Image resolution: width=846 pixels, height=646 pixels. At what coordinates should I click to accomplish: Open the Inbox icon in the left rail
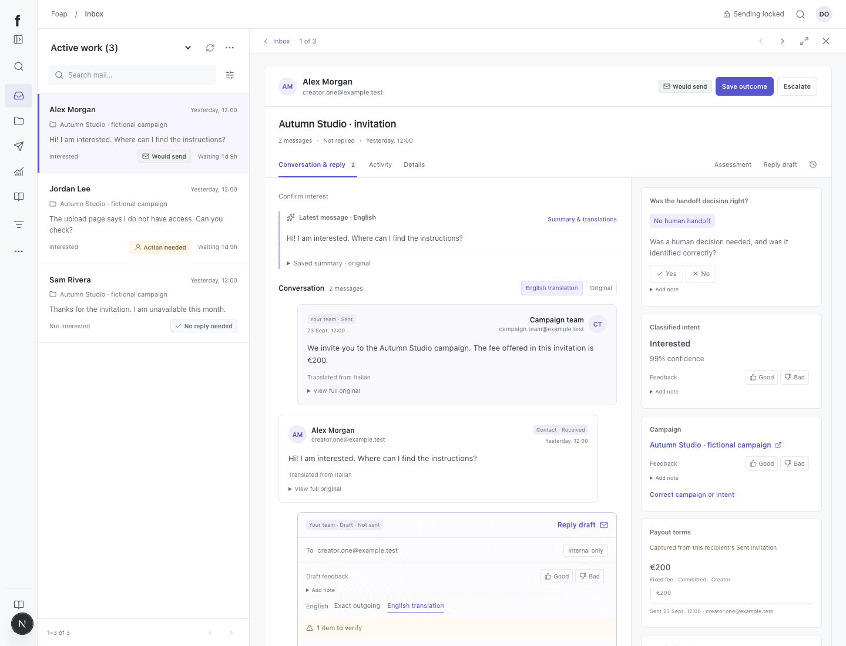[x=19, y=96]
